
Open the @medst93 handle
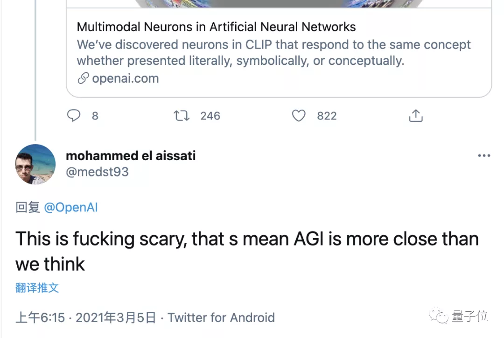click(x=98, y=172)
